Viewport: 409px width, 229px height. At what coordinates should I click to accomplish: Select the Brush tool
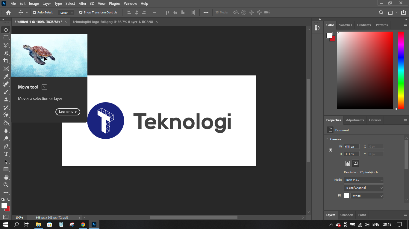(6, 92)
